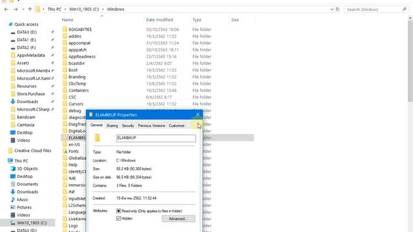Sort by the Size column header
This screenshot has height=232, width=413.
point(235,20)
